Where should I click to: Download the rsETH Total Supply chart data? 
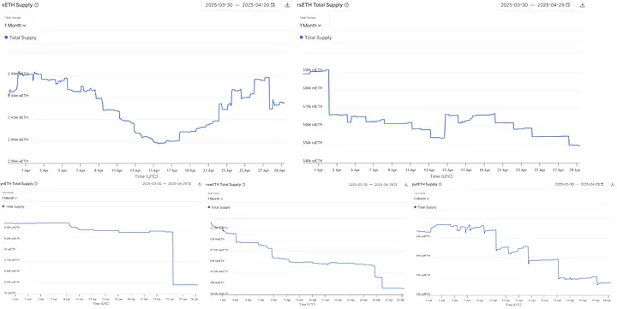point(583,5)
